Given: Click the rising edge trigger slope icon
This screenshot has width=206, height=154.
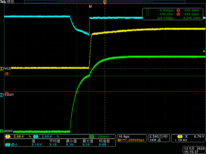Looking at the screenshot, I should (186, 137).
